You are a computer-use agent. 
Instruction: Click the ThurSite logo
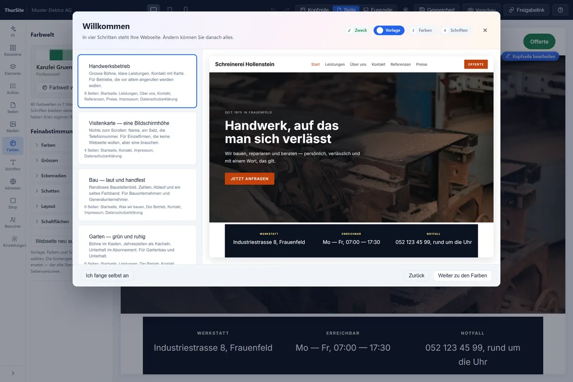[14, 10]
